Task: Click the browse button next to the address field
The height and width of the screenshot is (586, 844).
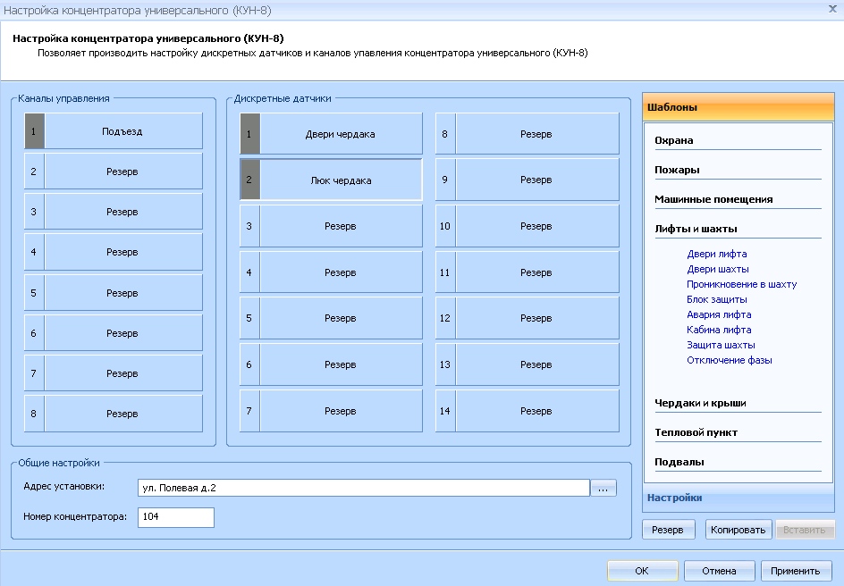Action: point(603,489)
